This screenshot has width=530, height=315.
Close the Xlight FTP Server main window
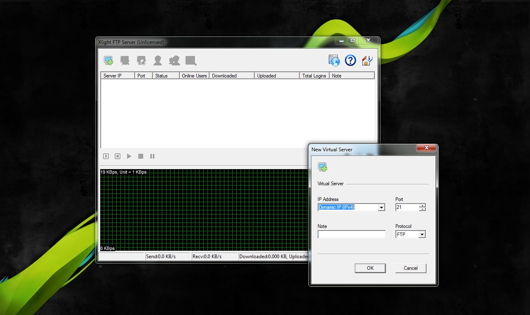(x=368, y=41)
